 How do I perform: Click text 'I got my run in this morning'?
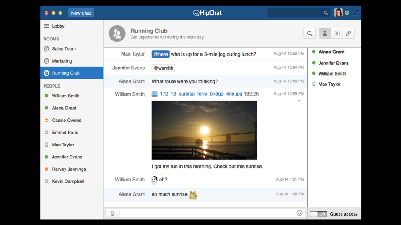[x=182, y=166]
